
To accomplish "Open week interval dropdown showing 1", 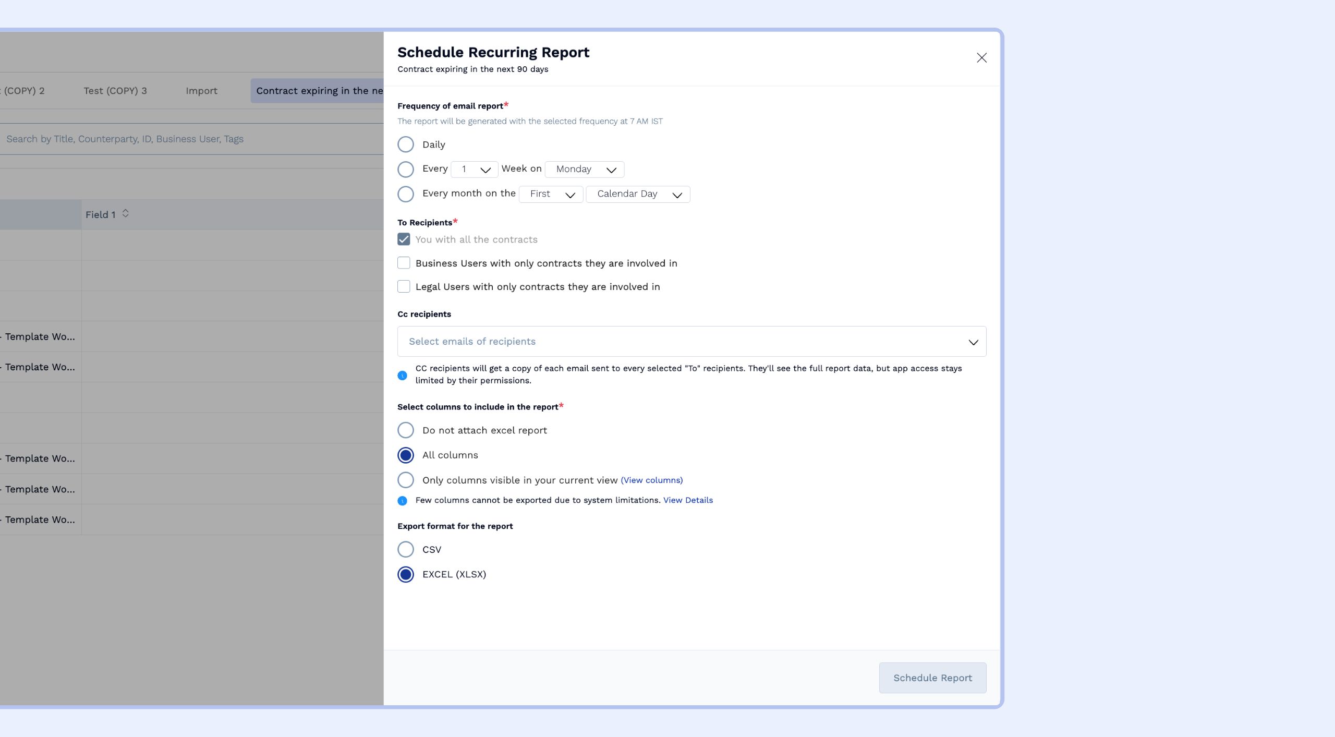I will pos(475,170).
